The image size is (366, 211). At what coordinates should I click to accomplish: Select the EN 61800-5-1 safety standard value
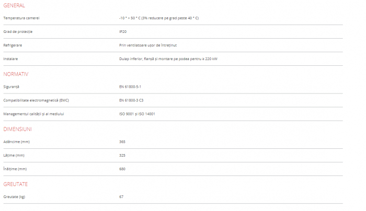(130, 86)
